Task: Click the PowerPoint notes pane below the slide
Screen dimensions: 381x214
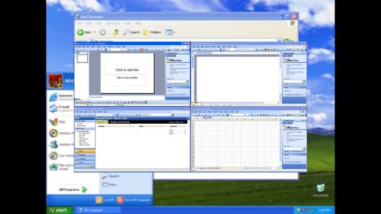Action: 126,97
